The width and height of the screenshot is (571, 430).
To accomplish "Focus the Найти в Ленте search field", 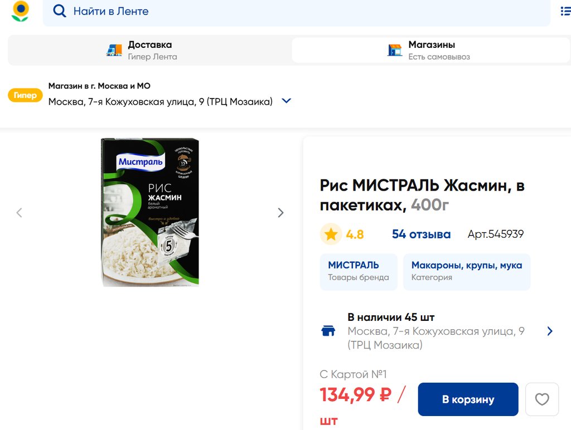I will tap(301, 11).
